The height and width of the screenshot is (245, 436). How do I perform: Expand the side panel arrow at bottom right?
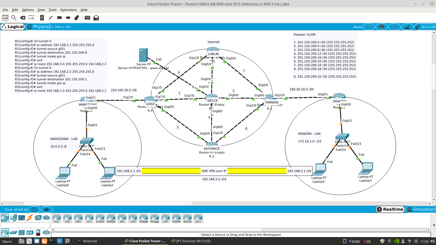coord(434,225)
